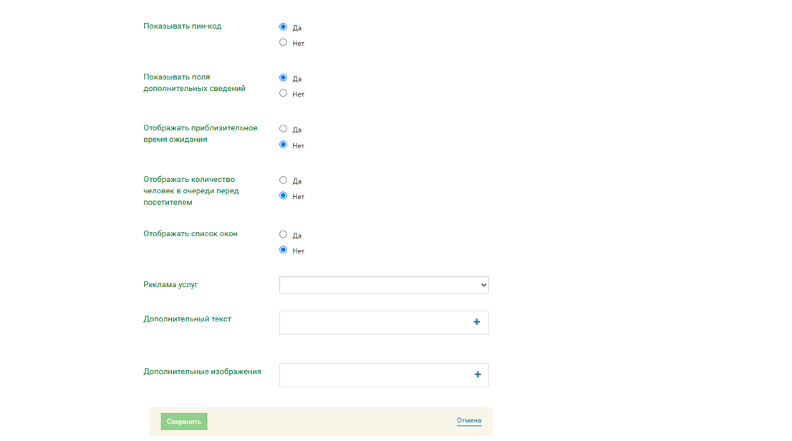
Task: Click the Отображать список окон label
Action: tap(190, 234)
